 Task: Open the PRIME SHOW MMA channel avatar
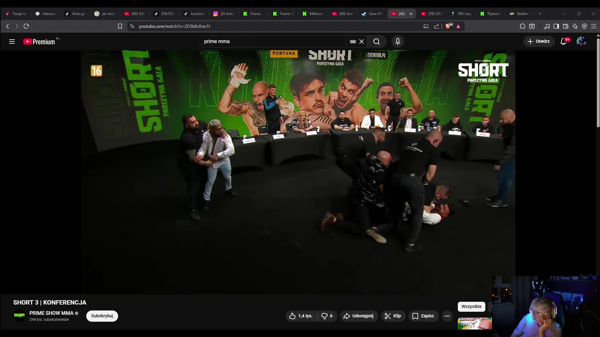pyautogui.click(x=19, y=315)
